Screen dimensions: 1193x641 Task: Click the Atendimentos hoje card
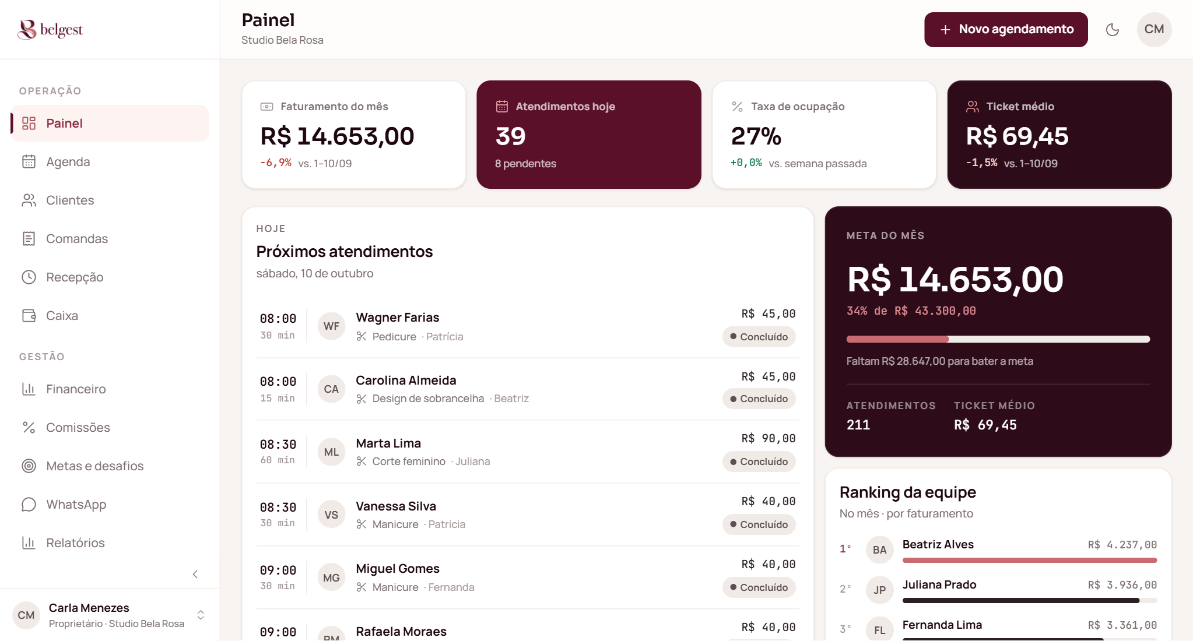[588, 135]
